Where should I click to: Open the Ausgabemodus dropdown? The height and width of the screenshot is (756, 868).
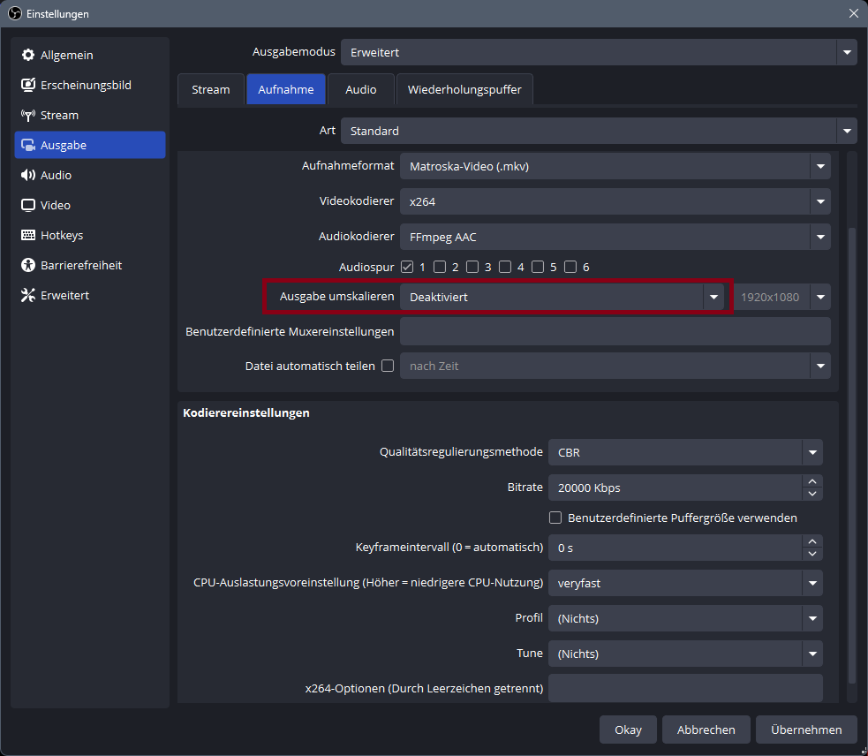[599, 52]
